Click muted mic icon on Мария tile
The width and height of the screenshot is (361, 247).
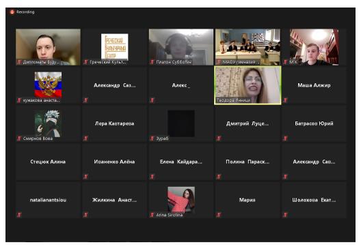pyautogui.click(x=219, y=215)
